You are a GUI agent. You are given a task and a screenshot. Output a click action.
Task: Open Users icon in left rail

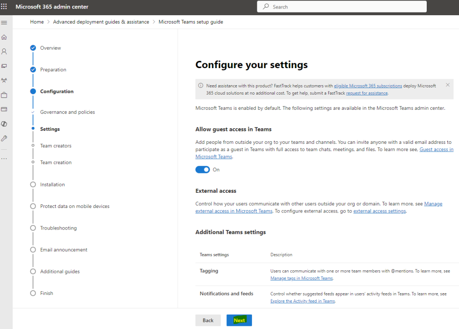click(x=4, y=52)
